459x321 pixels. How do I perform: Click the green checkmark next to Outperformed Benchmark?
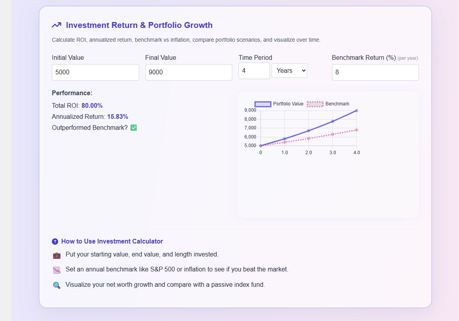134,128
